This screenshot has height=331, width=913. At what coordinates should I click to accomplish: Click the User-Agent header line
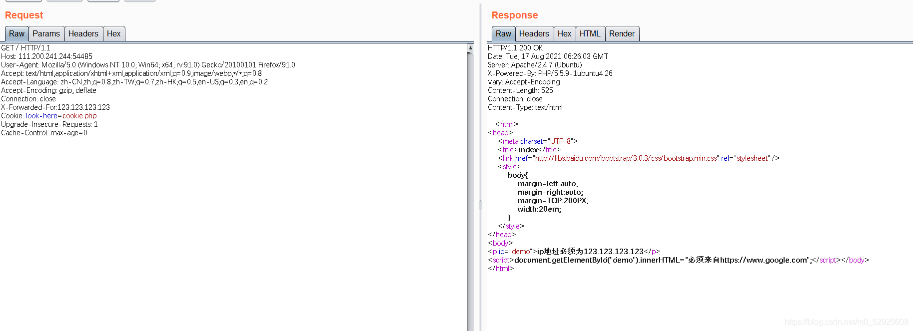point(148,65)
